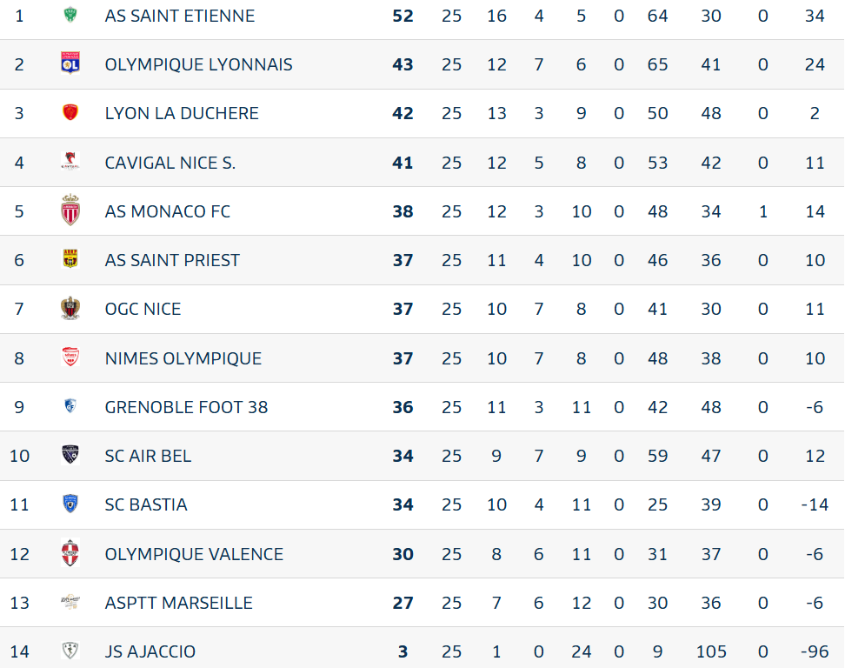Viewport: 845px width, 668px height.
Task: Click the Cavigal Nice S. logo
Action: [70, 162]
